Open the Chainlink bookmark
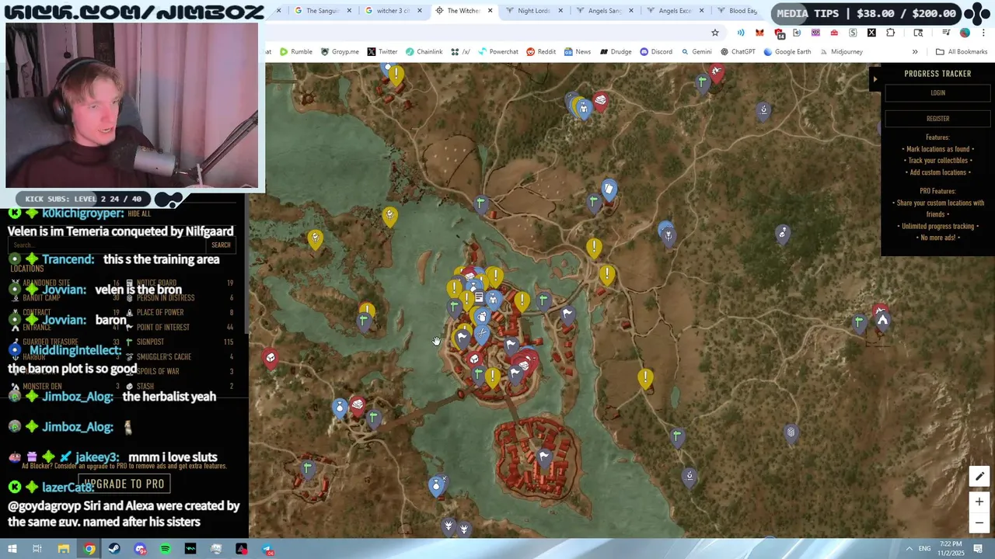This screenshot has height=559, width=995. click(x=424, y=52)
